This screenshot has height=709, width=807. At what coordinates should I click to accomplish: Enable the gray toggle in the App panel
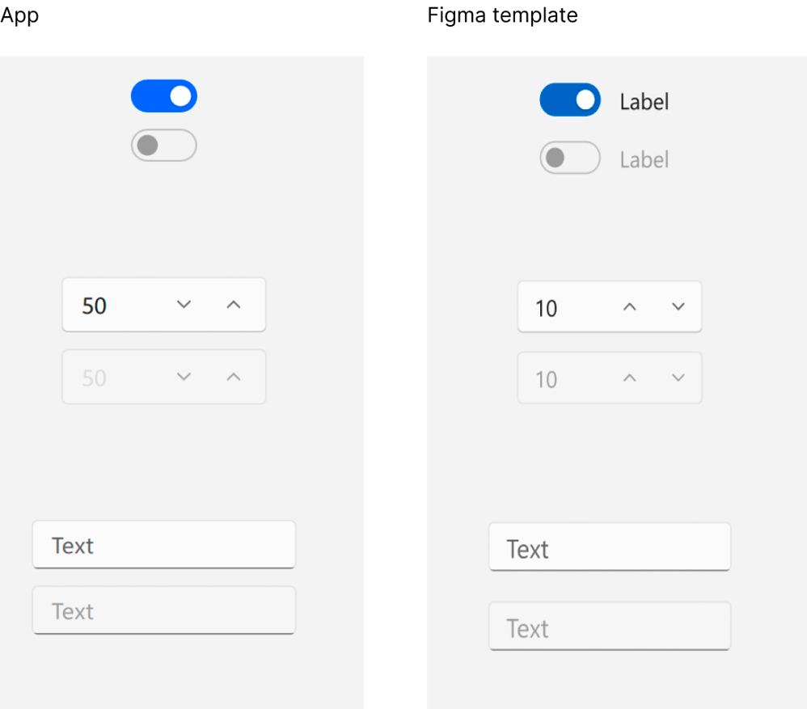point(164,146)
